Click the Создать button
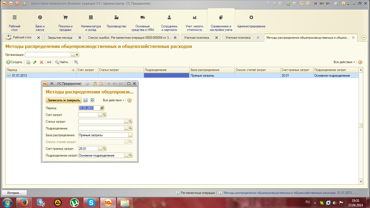370x208 pixels. (x=14, y=62)
